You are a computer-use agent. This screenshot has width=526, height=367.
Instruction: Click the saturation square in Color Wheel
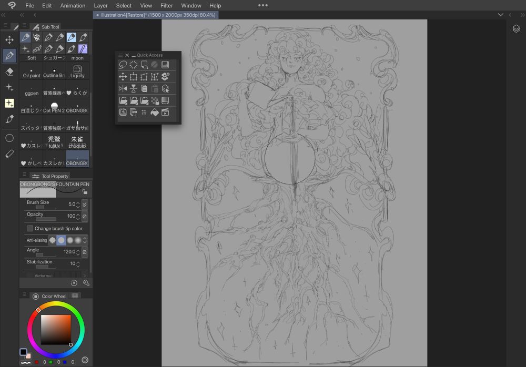point(56,330)
